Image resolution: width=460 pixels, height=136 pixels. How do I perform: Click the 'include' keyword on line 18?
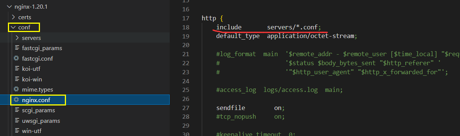229,27
